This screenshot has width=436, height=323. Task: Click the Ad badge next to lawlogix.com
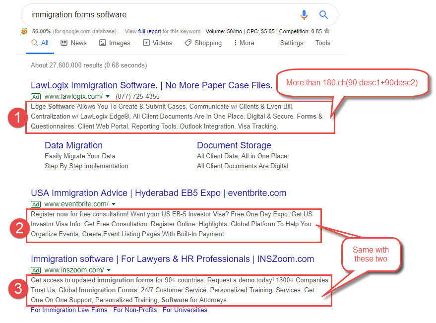(36, 97)
